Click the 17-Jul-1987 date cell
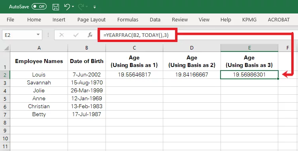Image resolution: width=298 pixels, height=151 pixels. 87,115
